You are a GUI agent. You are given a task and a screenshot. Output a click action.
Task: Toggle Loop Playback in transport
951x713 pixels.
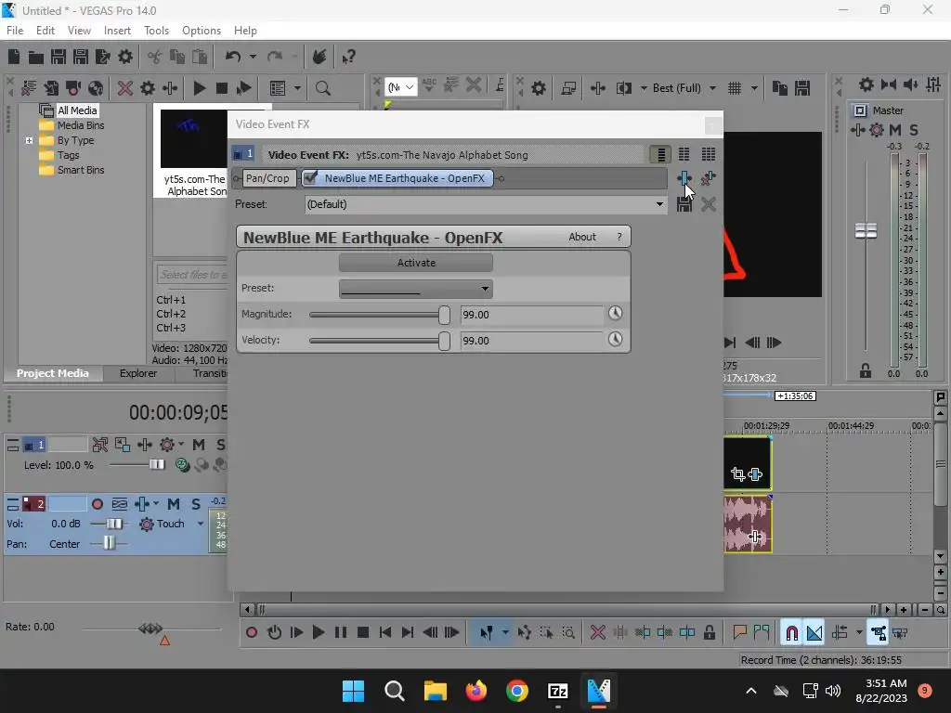click(x=274, y=633)
